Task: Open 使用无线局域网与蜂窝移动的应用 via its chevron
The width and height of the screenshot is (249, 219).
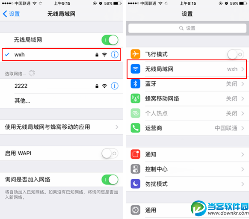Action: tap(117, 127)
